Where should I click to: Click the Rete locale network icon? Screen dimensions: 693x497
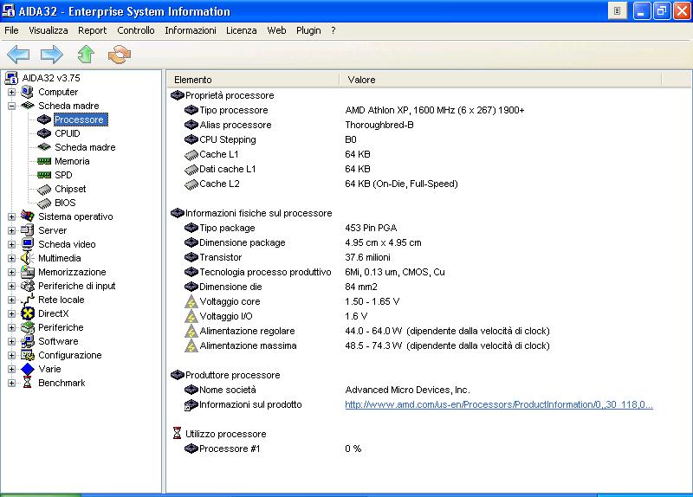coord(28,300)
